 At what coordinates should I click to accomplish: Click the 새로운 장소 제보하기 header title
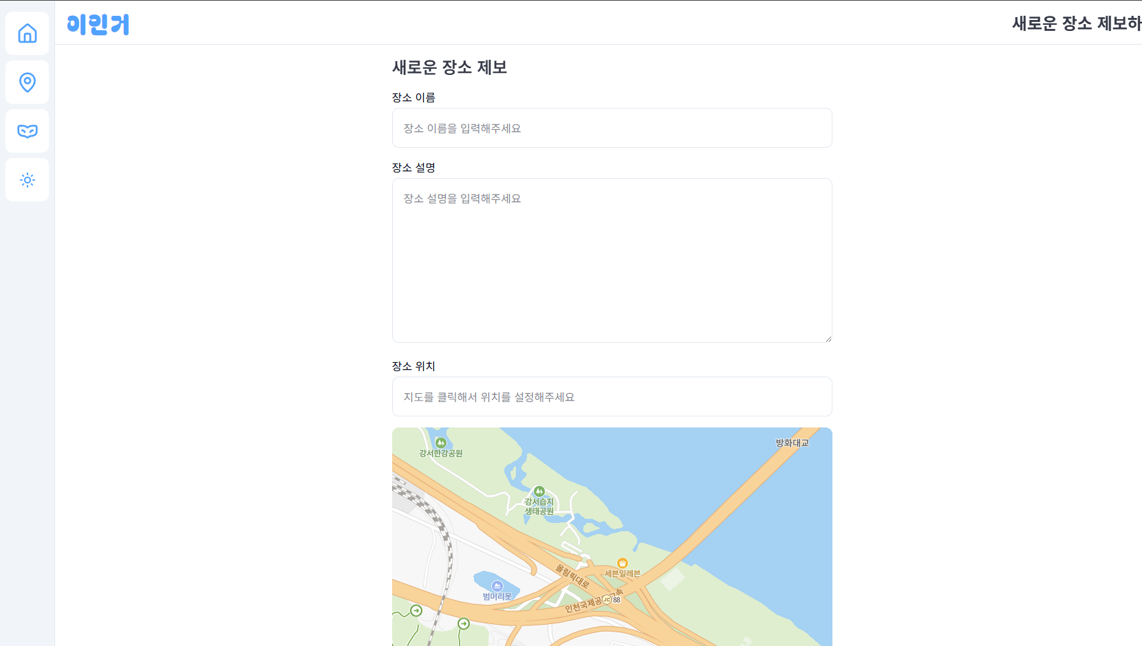tap(1076, 23)
